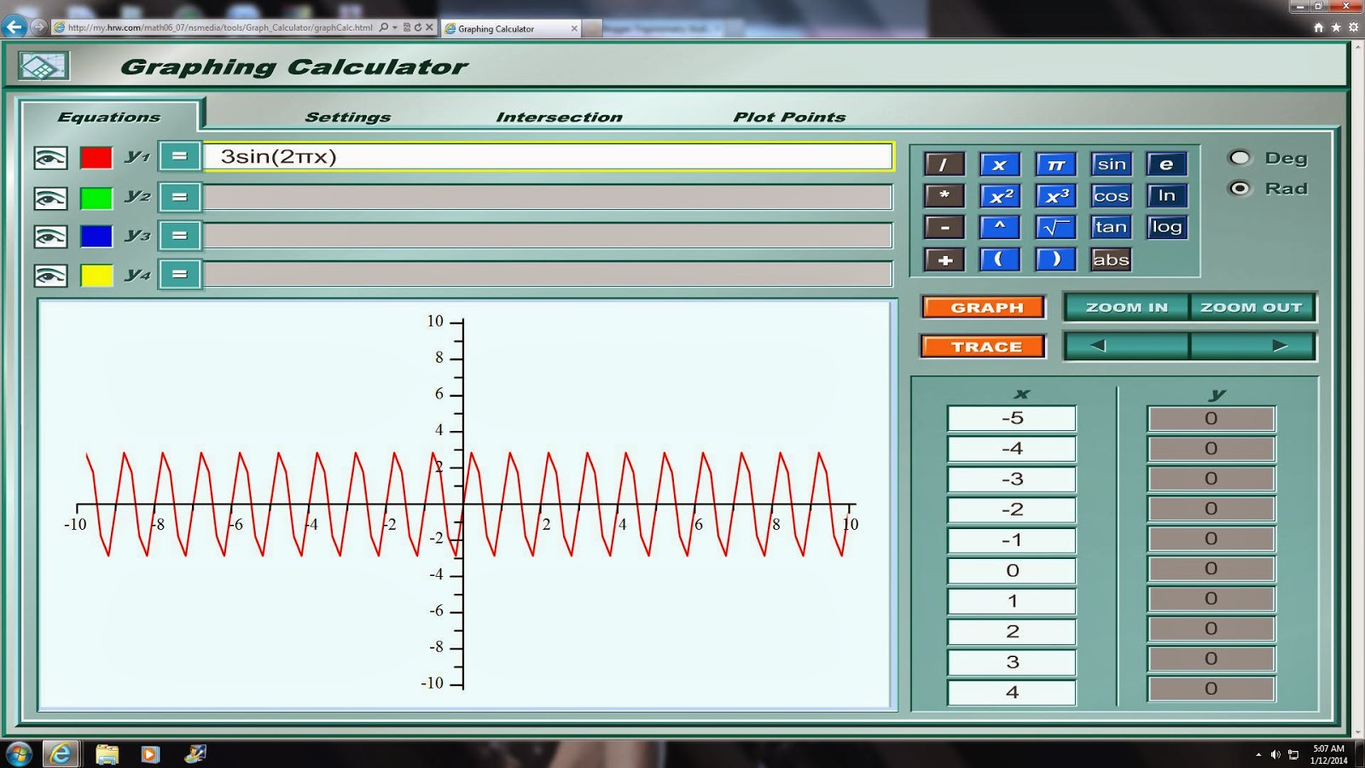Open Internet Explorer from the taskbar
Viewport: 1365px width, 768px height.
click(x=61, y=753)
